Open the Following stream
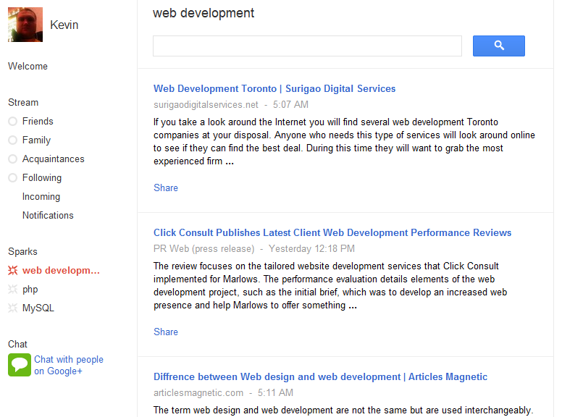This screenshot has width=562, height=417. click(42, 177)
